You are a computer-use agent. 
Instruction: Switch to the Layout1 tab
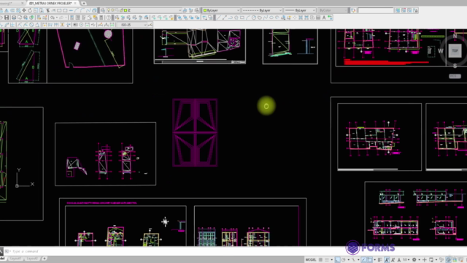(15, 259)
